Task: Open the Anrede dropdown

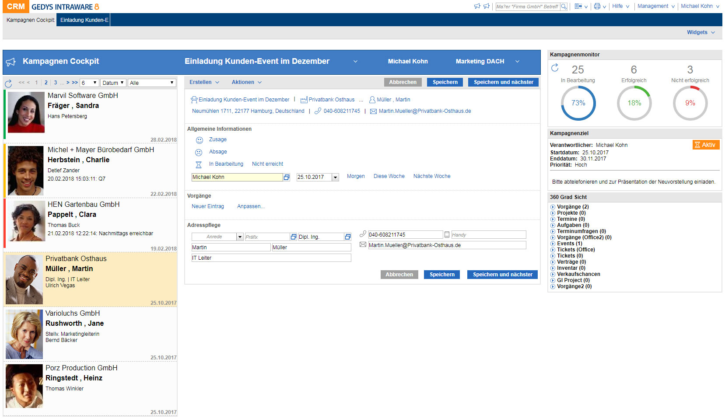Action: [240, 237]
